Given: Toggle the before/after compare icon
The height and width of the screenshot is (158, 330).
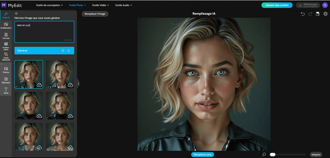Looking at the screenshot, I should (318, 14).
